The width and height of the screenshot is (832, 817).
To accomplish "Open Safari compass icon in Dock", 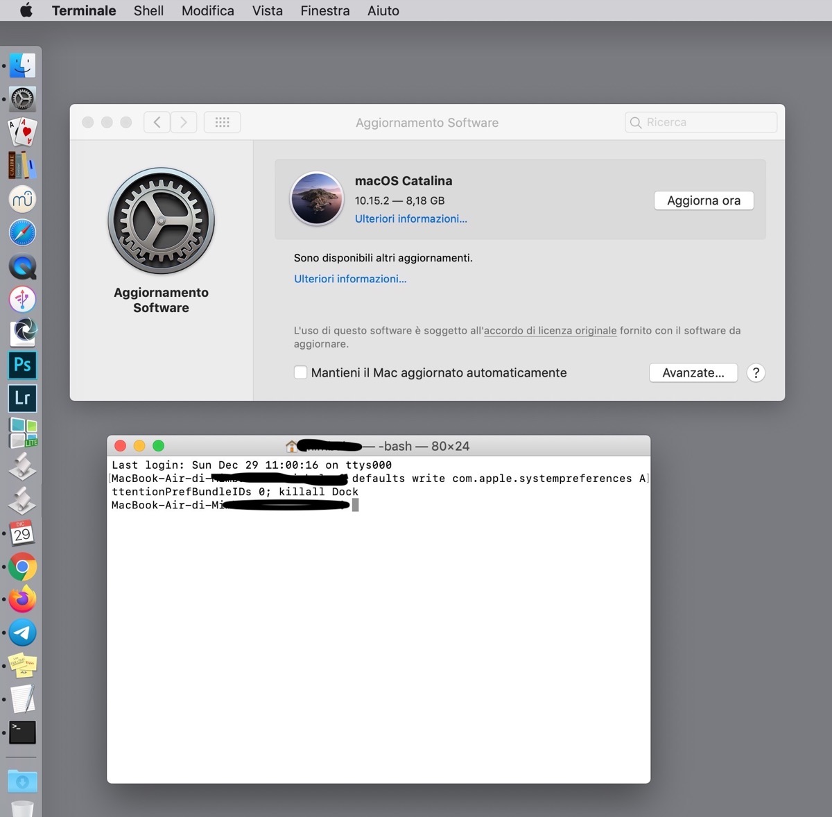I will (22, 232).
